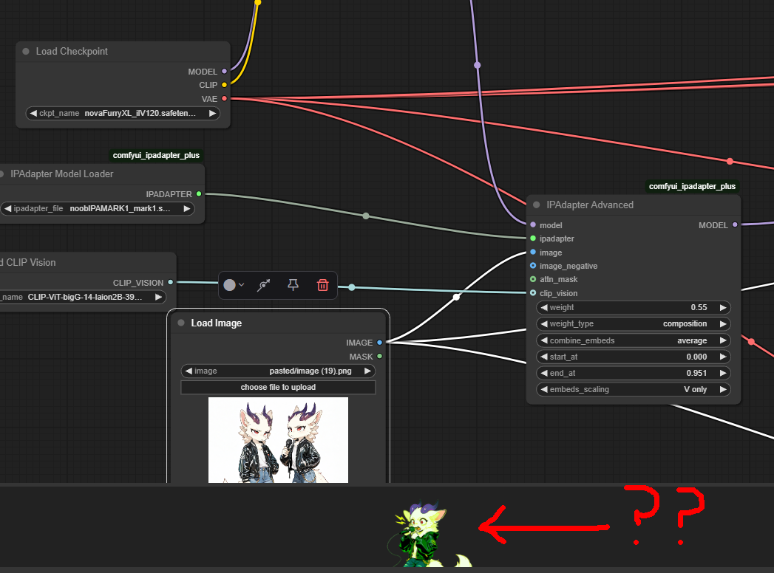Open the ipadapter_file noobIPAMARK1 dropdown
The width and height of the screenshot is (774, 573).
98,208
